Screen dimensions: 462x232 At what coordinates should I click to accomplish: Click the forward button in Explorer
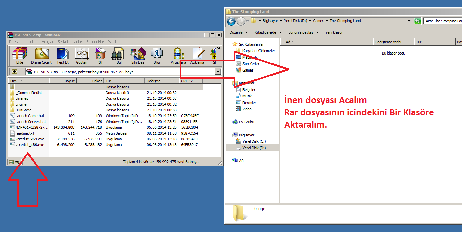coord(241,21)
